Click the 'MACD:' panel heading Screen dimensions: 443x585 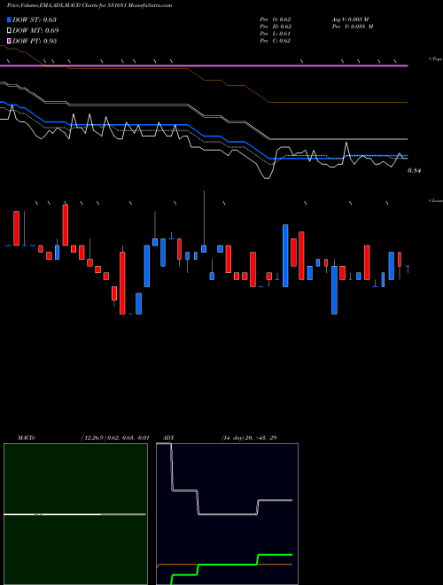(x=27, y=438)
